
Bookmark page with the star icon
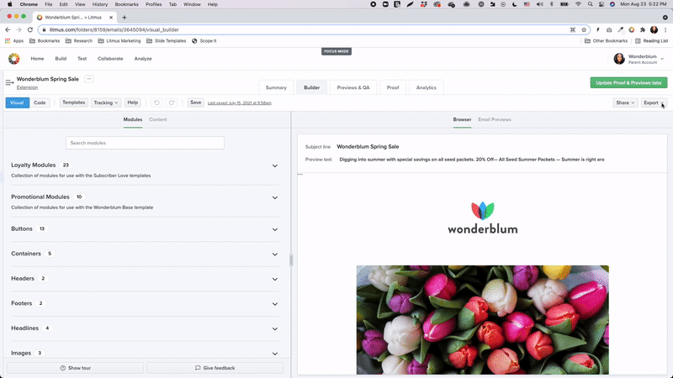click(x=584, y=29)
